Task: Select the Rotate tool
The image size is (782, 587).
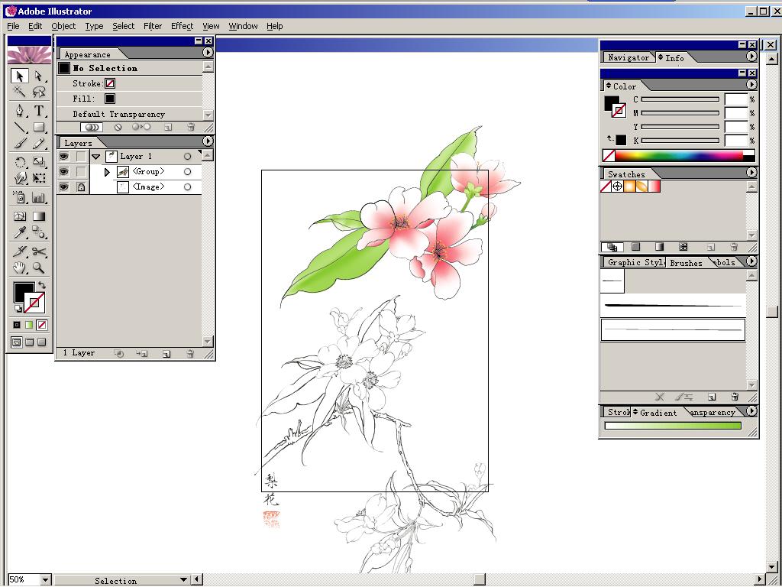Action: pyautogui.click(x=19, y=162)
